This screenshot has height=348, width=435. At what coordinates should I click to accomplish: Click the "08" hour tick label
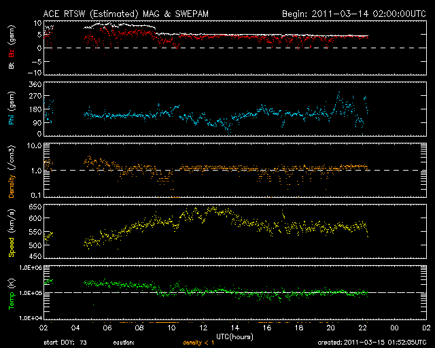tap(139, 328)
